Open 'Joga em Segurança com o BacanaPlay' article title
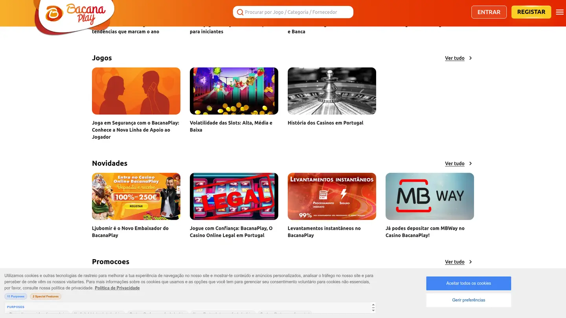The width and height of the screenshot is (566, 318). [136, 130]
